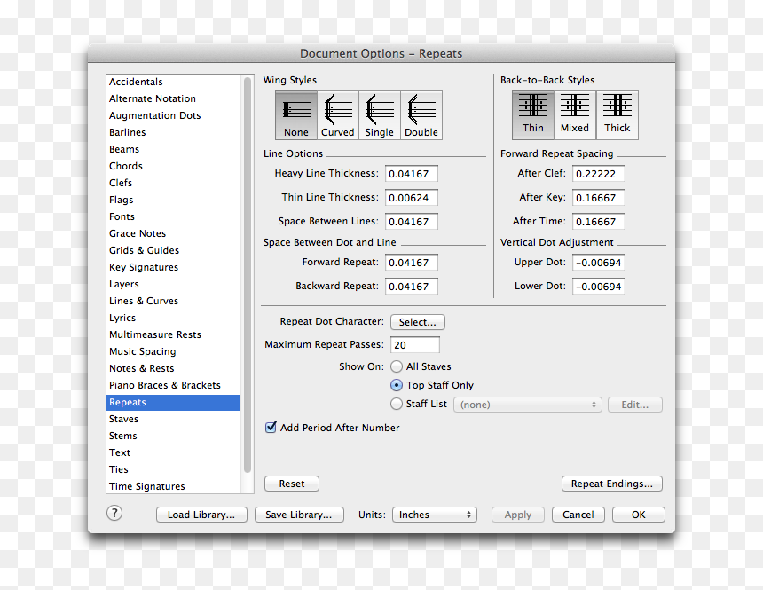Select Ties in the category list

[x=173, y=469]
